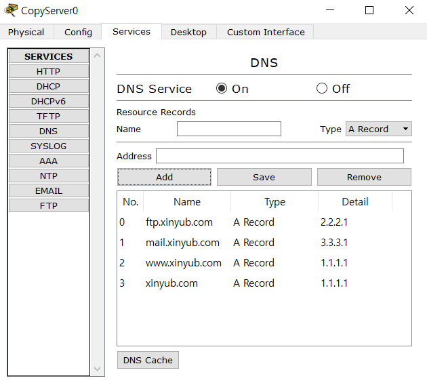This screenshot has width=427, height=385.
Task: Select the ftp.xinyub.com record row
Action: point(264,222)
